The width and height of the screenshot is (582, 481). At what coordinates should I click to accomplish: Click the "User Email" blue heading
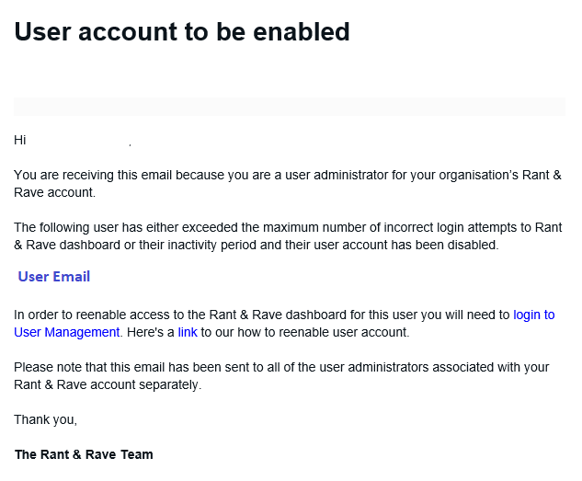click(x=54, y=277)
